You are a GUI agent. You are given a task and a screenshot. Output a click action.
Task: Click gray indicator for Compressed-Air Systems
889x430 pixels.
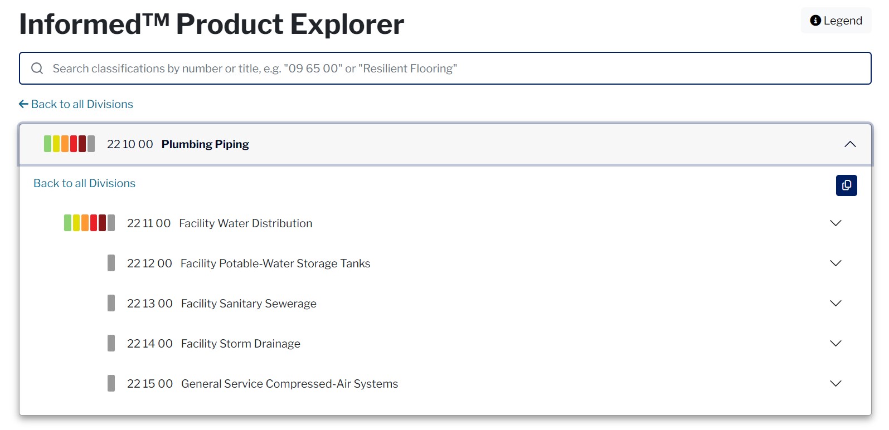click(111, 384)
